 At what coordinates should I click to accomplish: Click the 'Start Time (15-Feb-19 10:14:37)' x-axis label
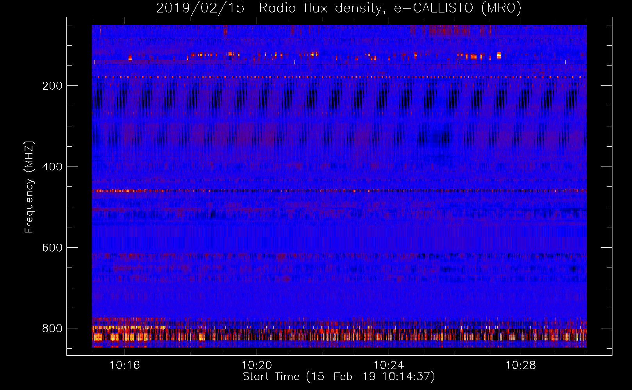[x=339, y=377]
